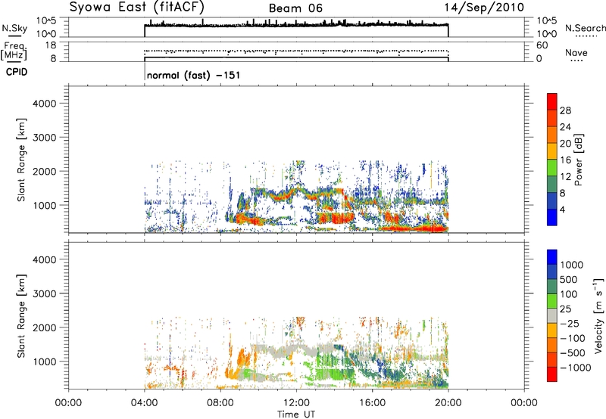Pick the bright blue bottom Power colorbar segment
The height and width of the screenshot is (419, 606).
552,217
